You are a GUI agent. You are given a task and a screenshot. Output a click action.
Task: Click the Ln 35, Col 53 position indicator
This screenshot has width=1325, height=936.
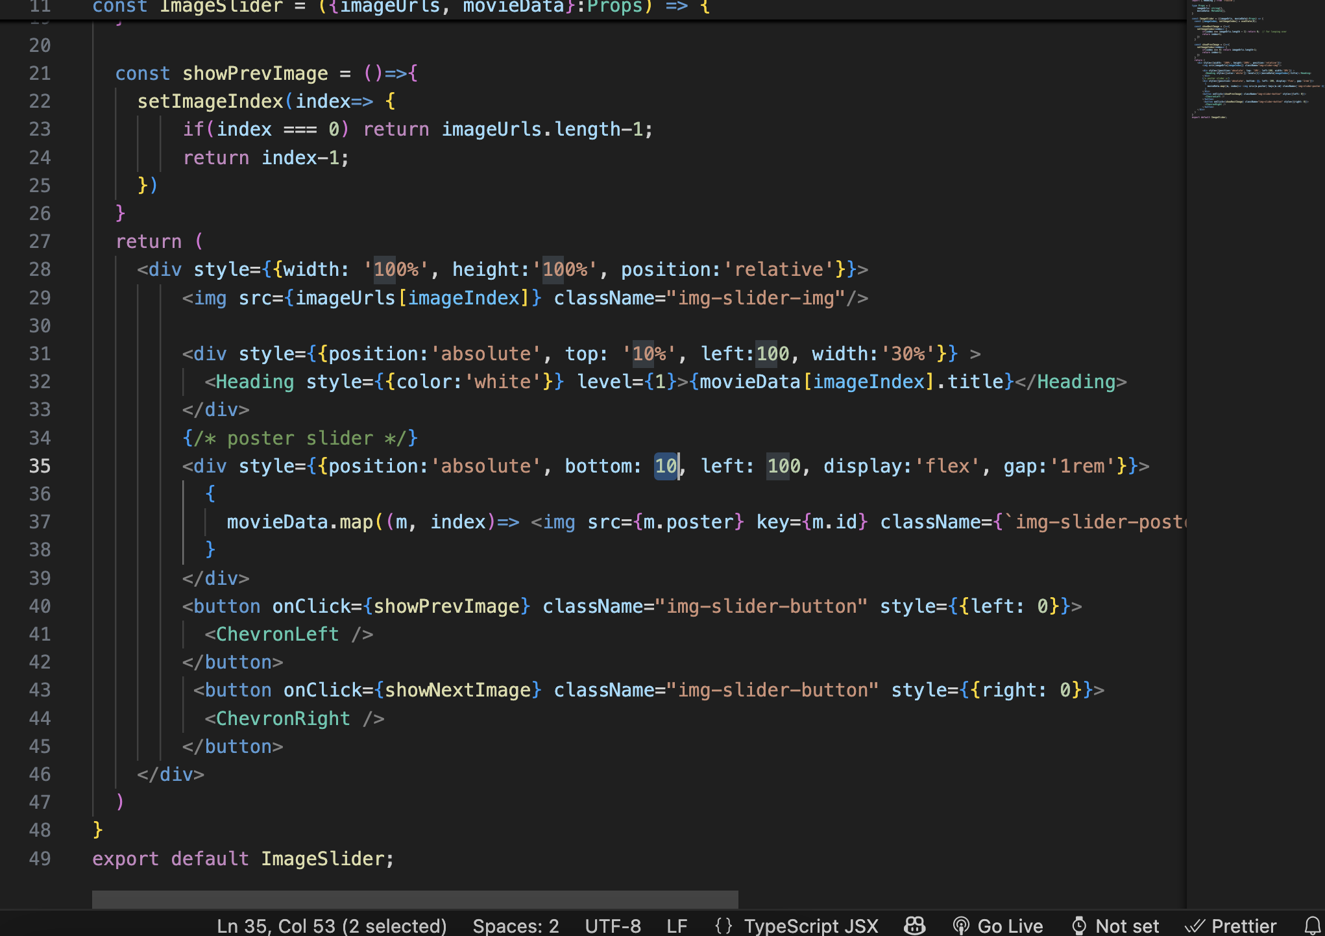[x=331, y=926]
